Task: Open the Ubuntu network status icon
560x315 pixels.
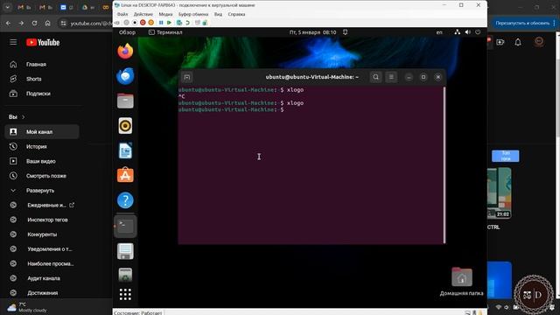Action: pyautogui.click(x=457, y=32)
